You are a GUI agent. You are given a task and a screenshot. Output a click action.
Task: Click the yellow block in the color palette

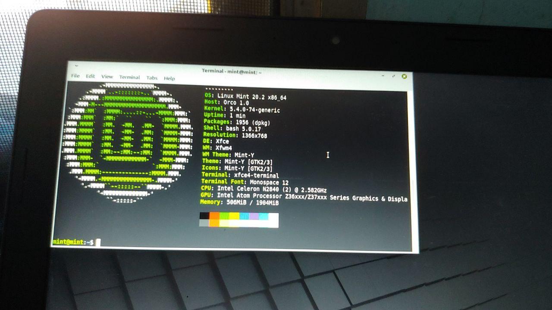234,216
